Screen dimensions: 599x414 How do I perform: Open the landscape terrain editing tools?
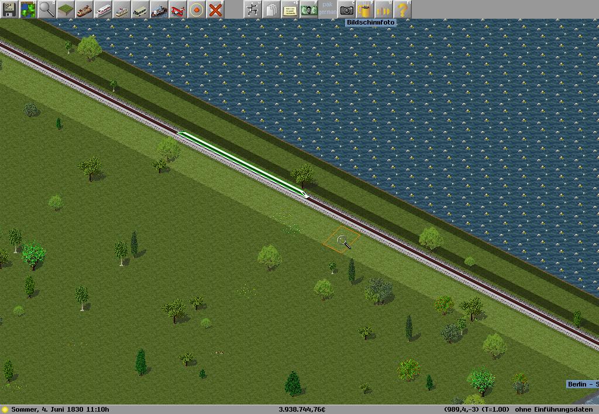tap(66, 9)
